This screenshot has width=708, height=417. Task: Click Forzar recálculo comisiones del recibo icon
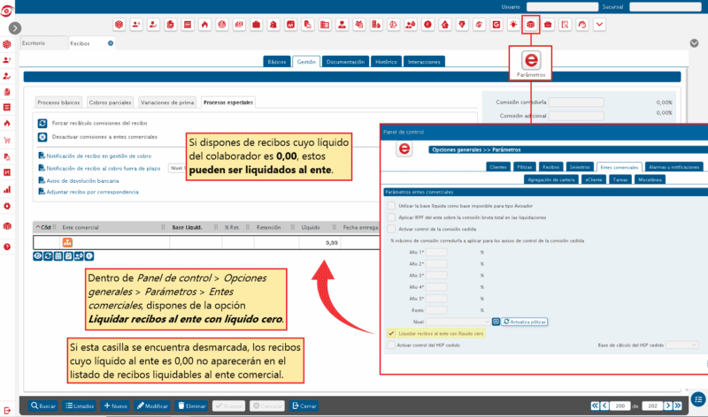[x=42, y=123]
